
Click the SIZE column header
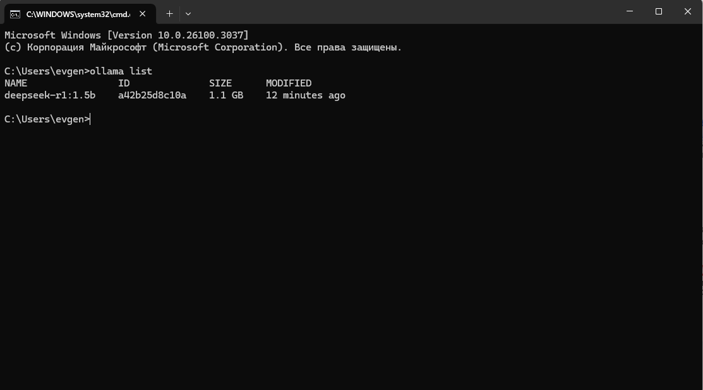click(x=220, y=83)
